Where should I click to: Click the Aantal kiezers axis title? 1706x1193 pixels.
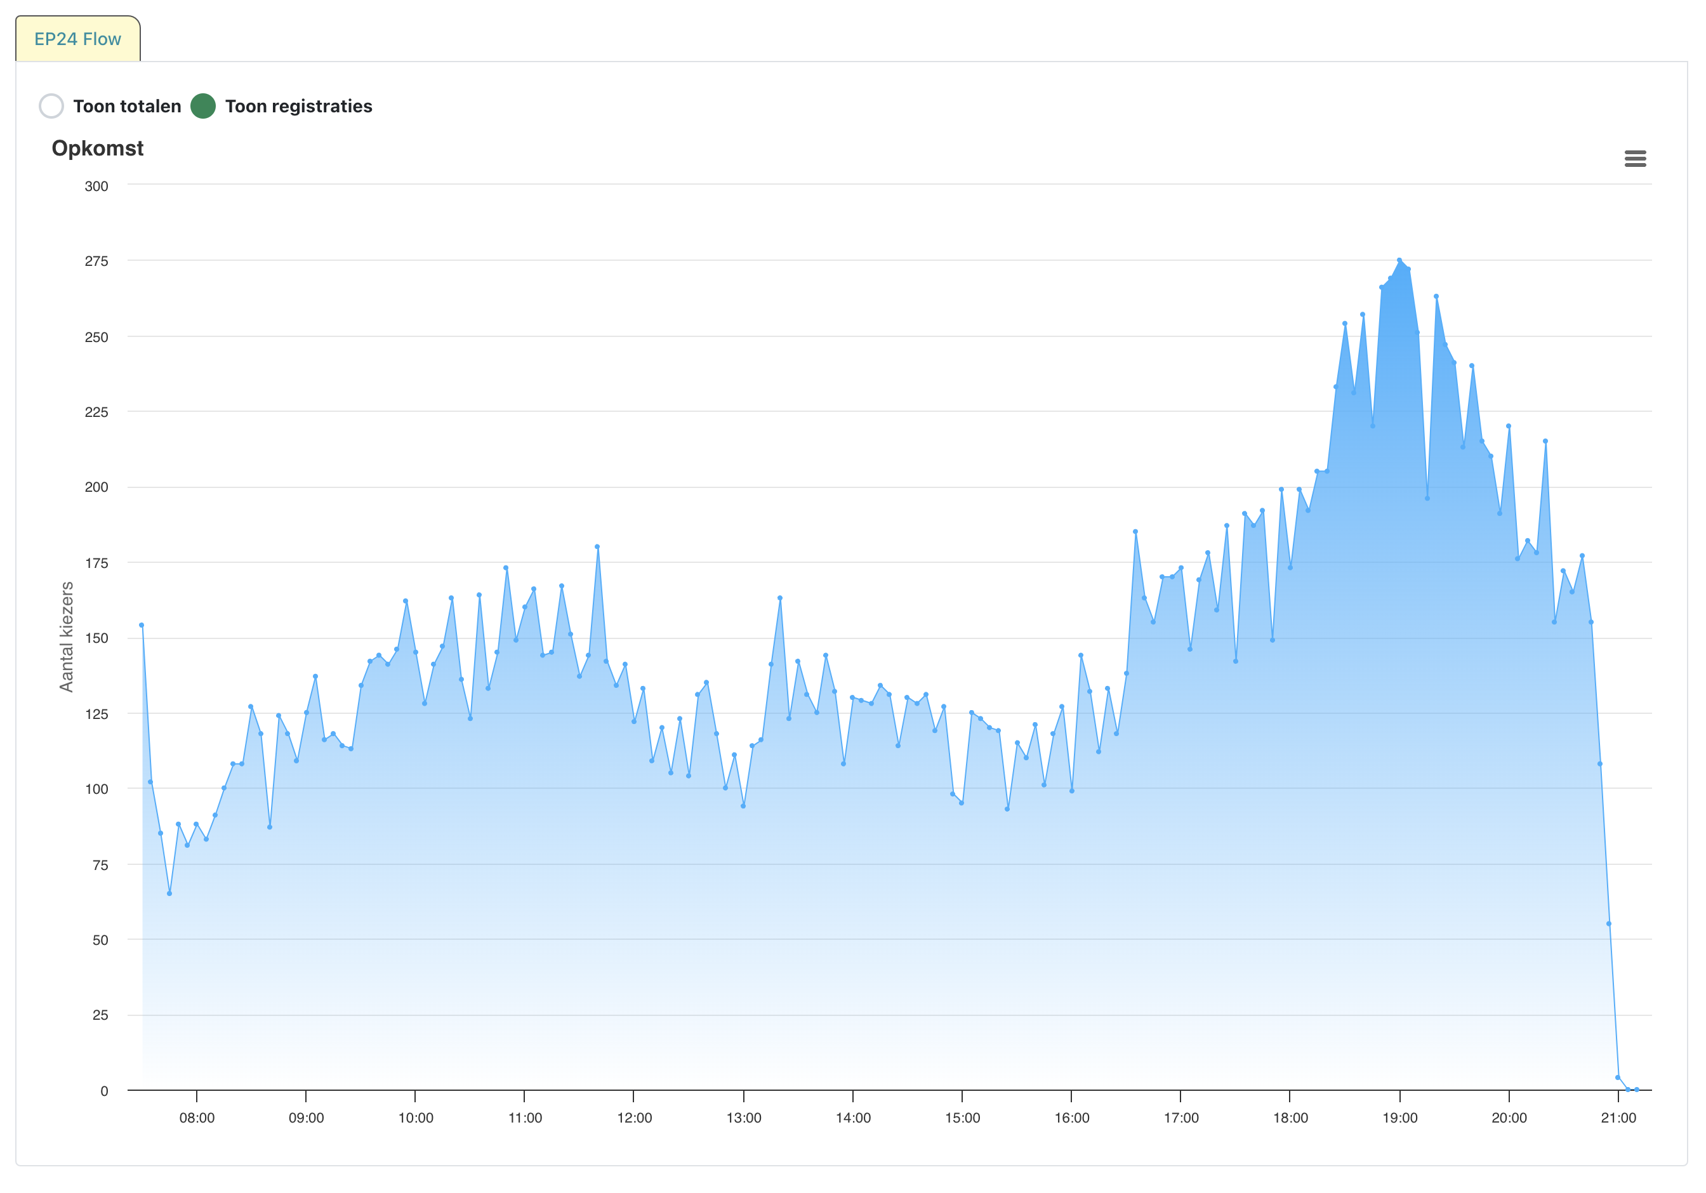(66, 636)
